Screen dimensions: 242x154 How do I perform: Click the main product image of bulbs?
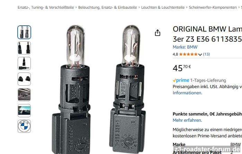click(x=99, y=89)
